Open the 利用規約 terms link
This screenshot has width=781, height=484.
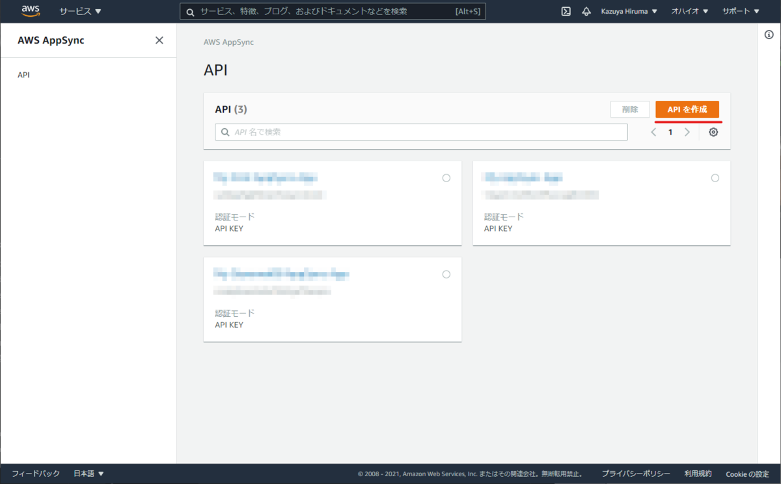(698, 474)
